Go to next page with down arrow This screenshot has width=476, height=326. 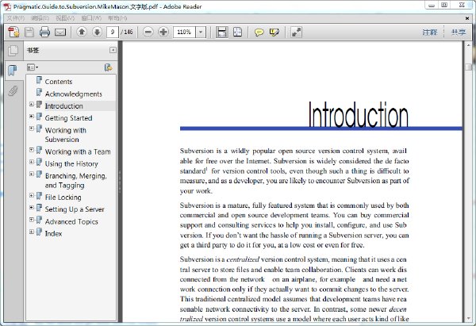[x=97, y=32]
